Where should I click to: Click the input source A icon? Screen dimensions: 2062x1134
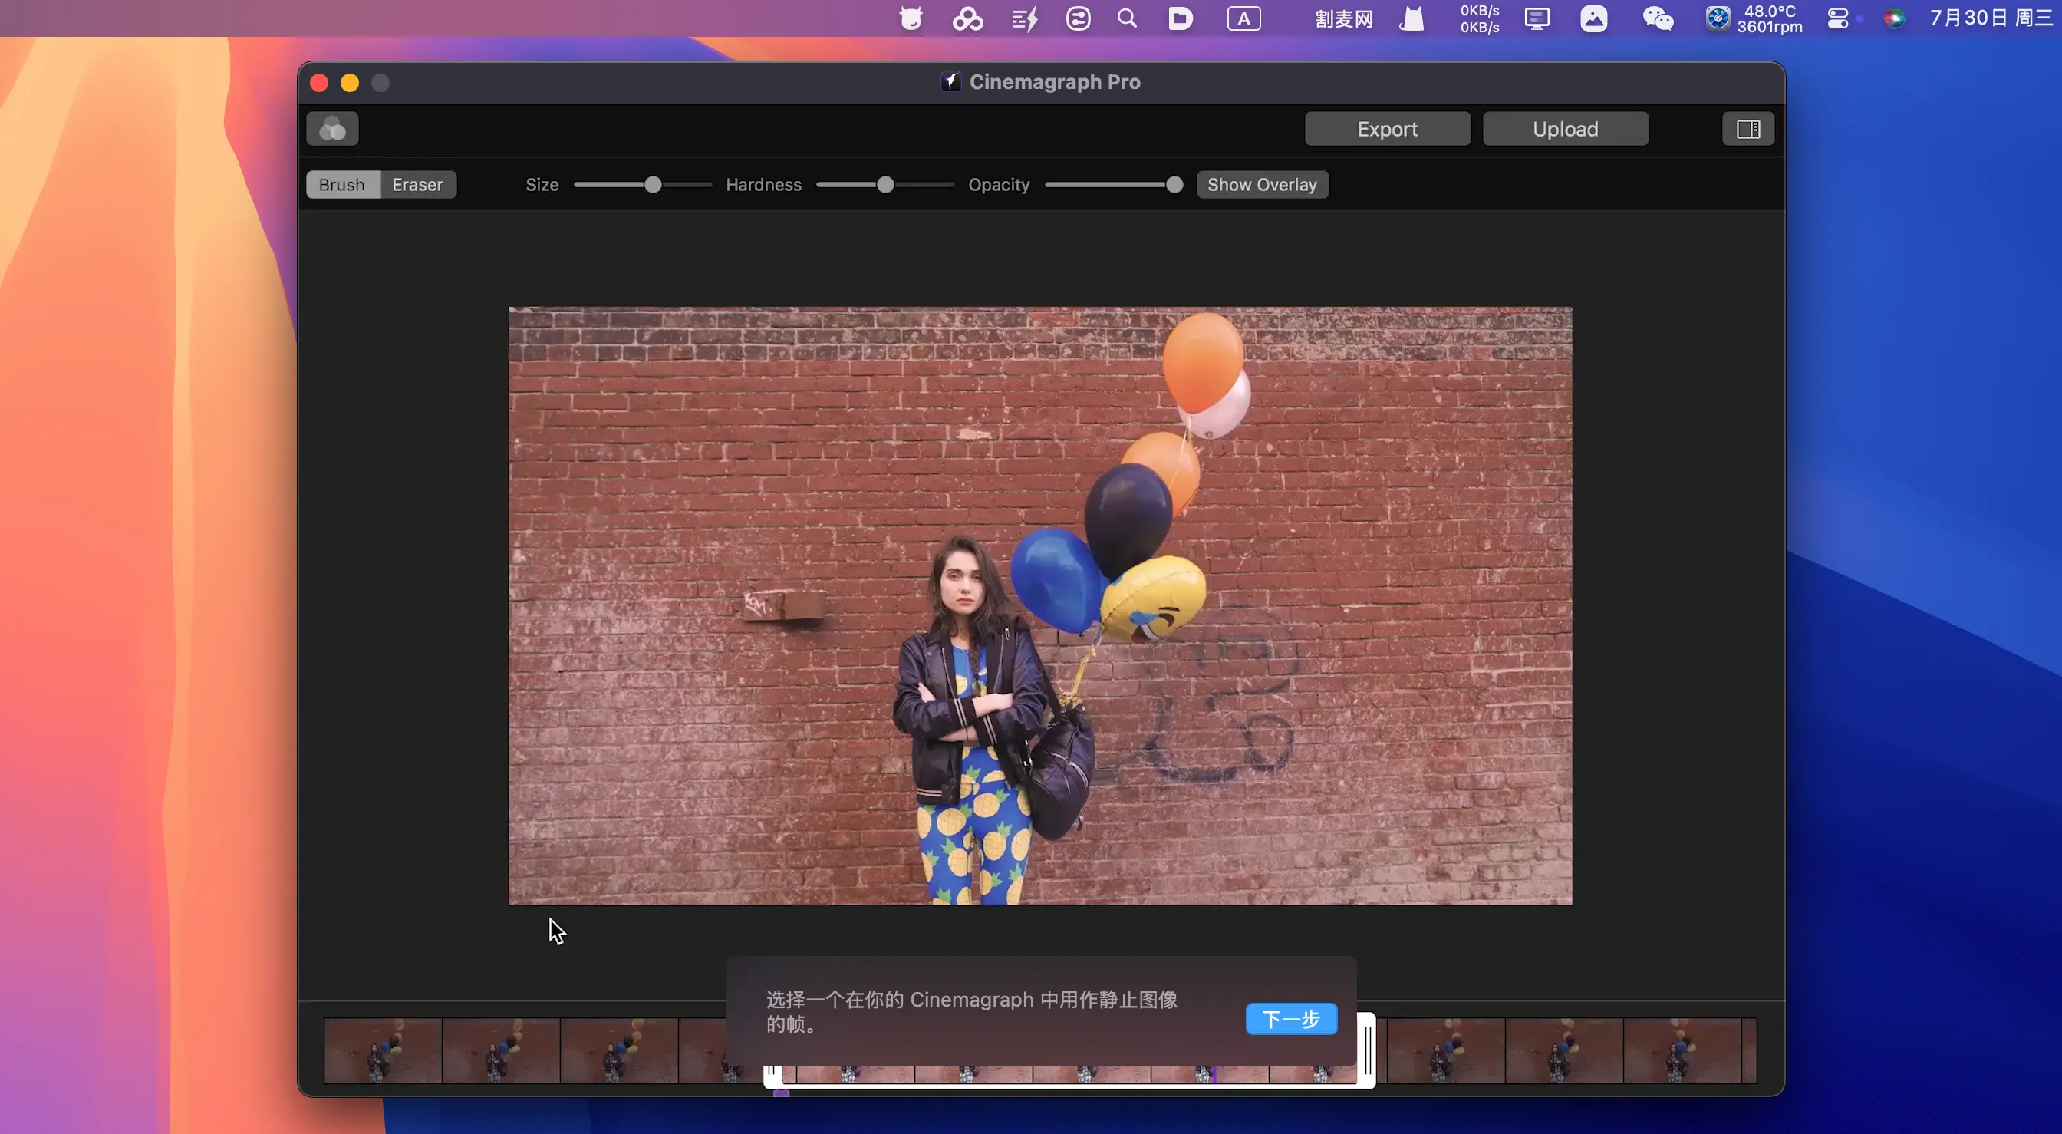(x=1243, y=18)
